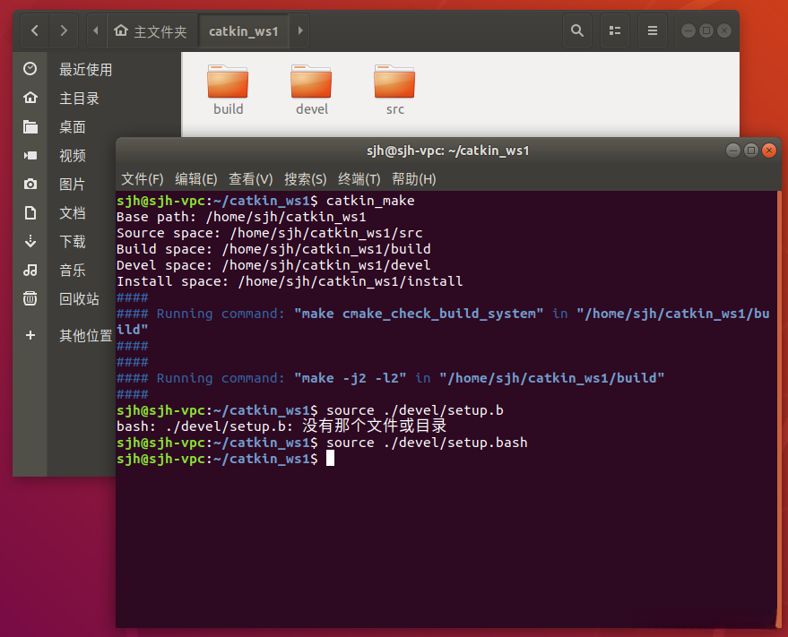Open the terminal 帮助(H) menu
Image resolution: width=788 pixels, height=637 pixels.
(x=413, y=179)
